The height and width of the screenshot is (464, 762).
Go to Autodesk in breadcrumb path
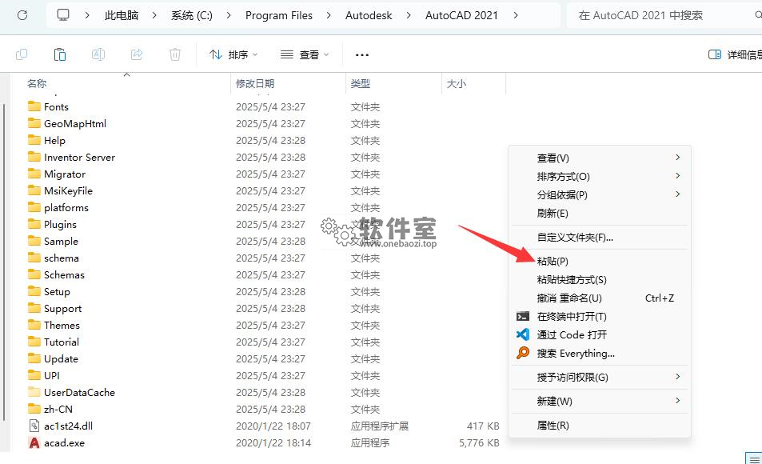click(x=369, y=15)
